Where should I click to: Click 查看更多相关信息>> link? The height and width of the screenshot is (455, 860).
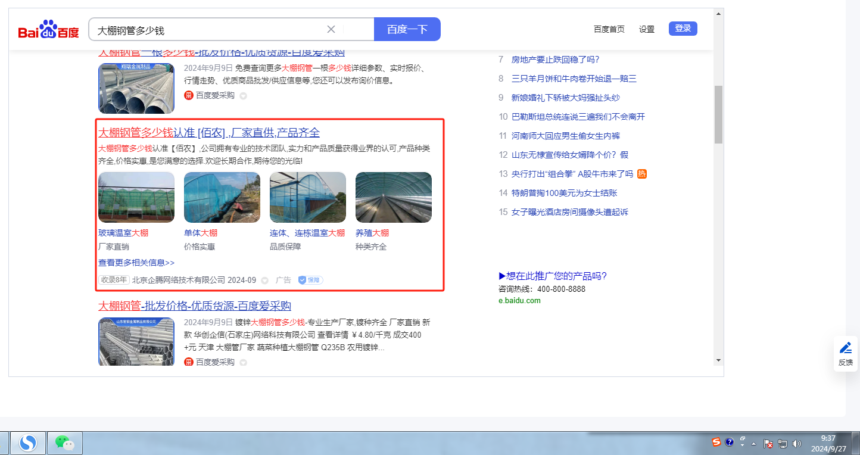[x=136, y=263]
